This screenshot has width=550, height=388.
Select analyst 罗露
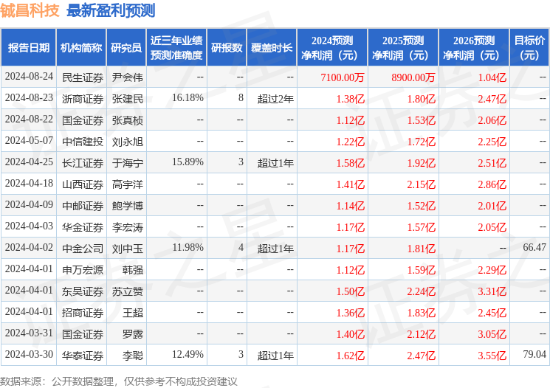(x=133, y=333)
